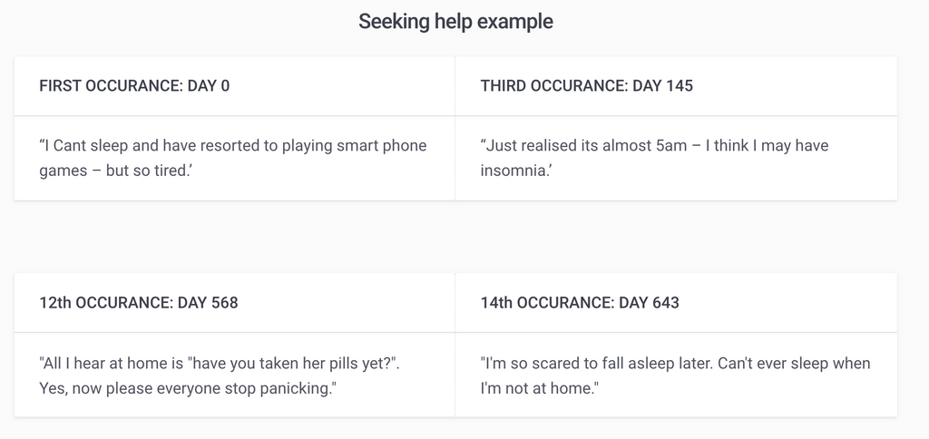Image resolution: width=929 pixels, height=439 pixels.
Task: Click the line "games – but so tired."
Action: (115, 171)
